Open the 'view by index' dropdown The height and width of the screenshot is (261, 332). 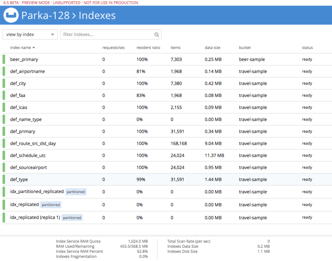pyautogui.click(x=30, y=34)
